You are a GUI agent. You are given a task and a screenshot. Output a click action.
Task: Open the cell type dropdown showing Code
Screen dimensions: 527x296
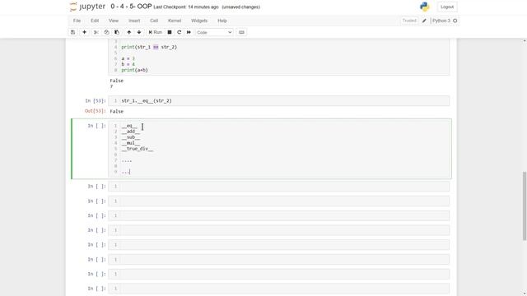click(x=214, y=32)
